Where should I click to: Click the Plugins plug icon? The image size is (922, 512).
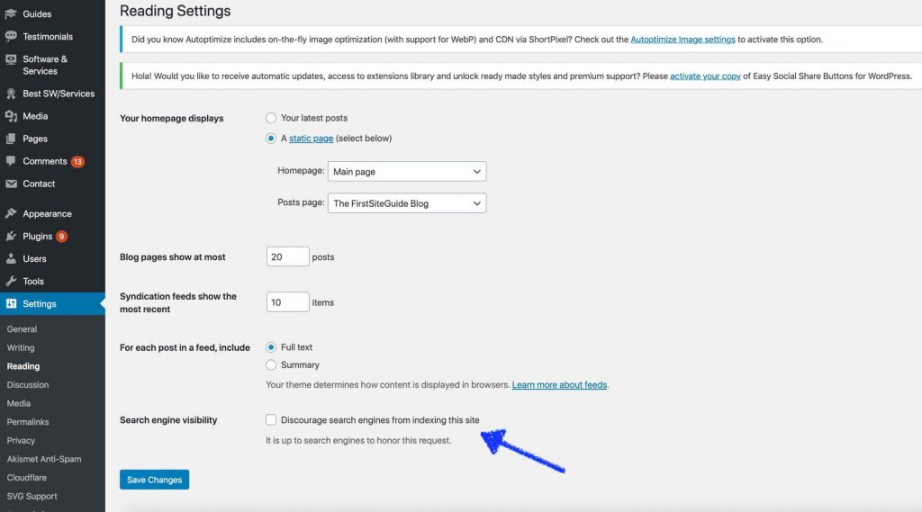[x=11, y=237]
